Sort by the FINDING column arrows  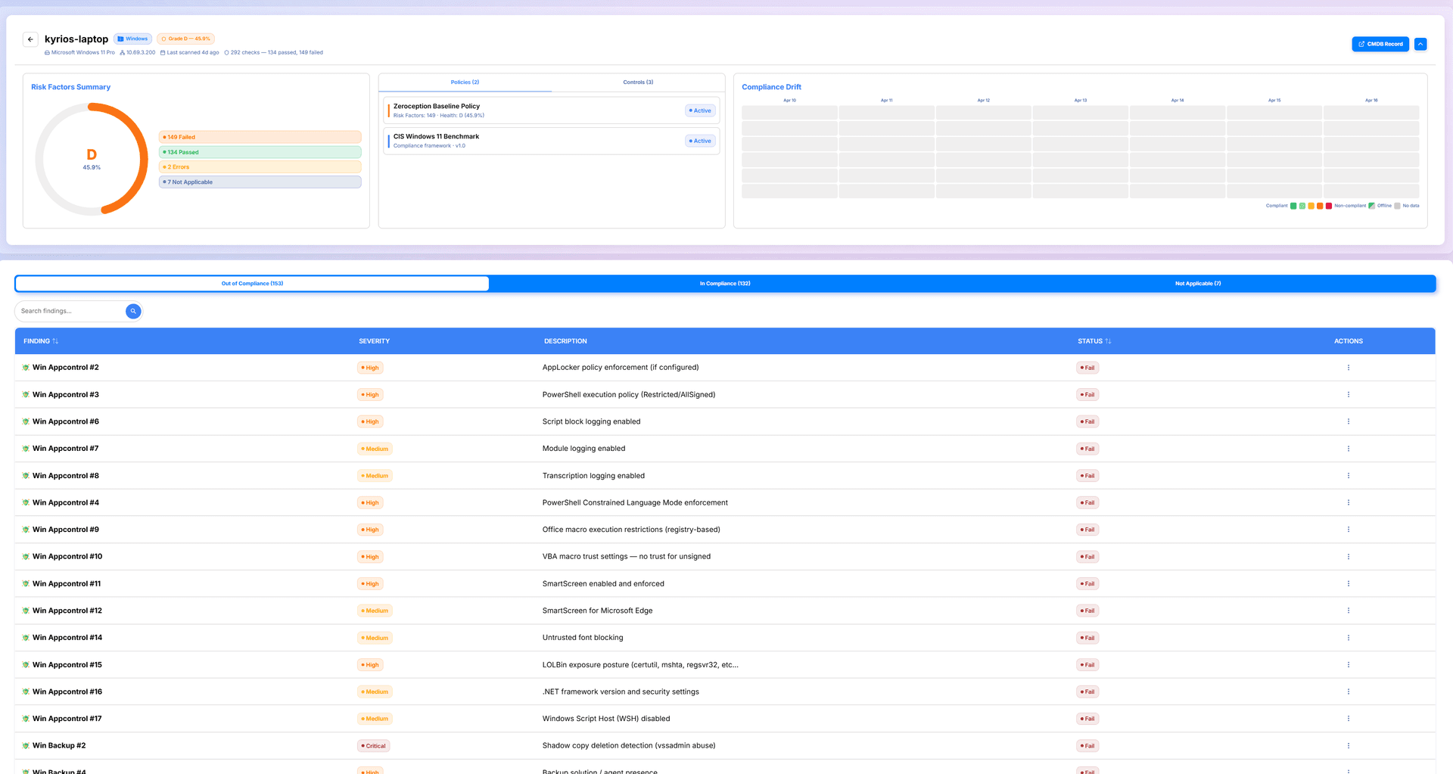click(x=55, y=341)
